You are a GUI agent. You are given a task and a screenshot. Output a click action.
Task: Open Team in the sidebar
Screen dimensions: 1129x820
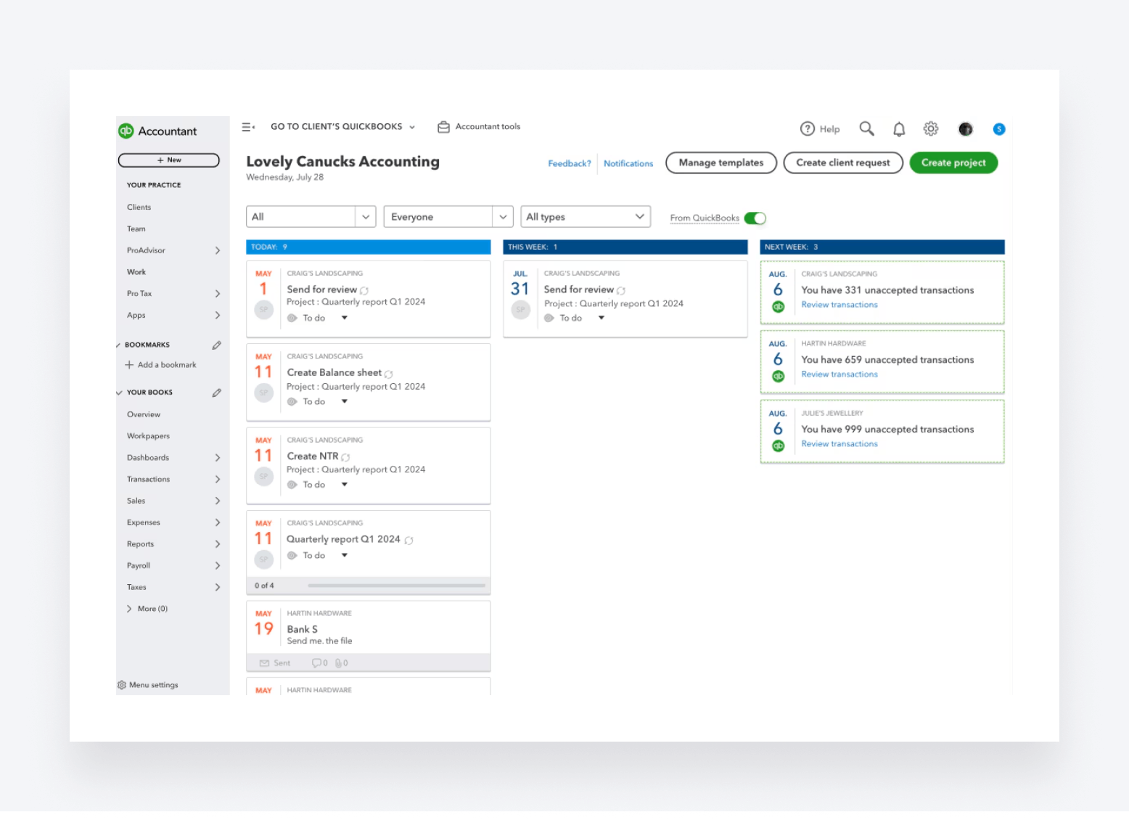tap(136, 229)
